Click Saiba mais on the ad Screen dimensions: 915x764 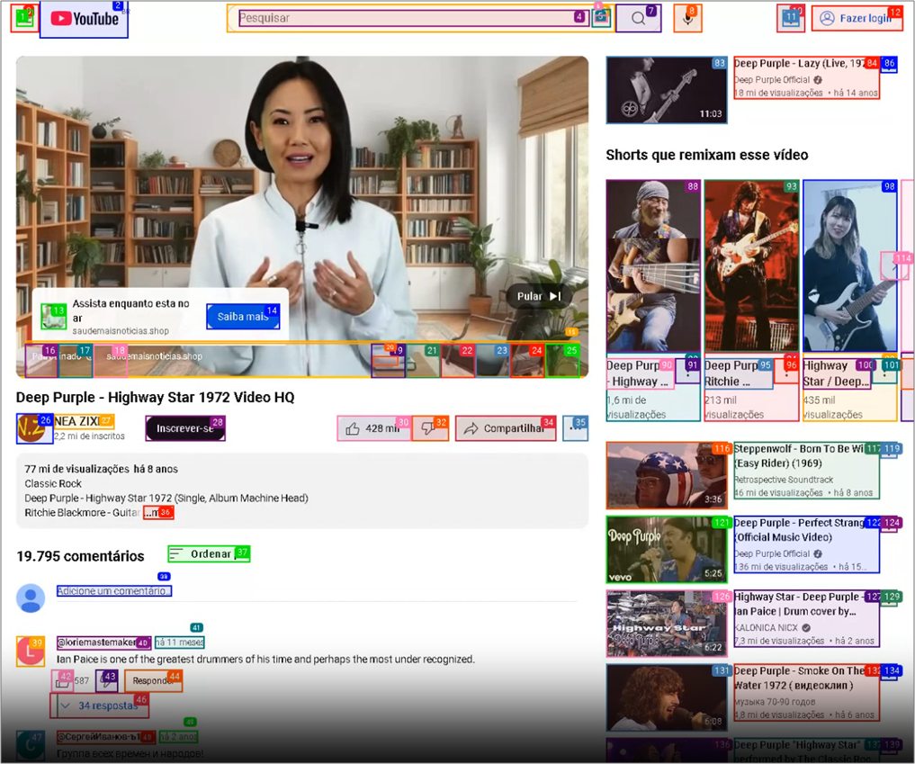point(243,317)
